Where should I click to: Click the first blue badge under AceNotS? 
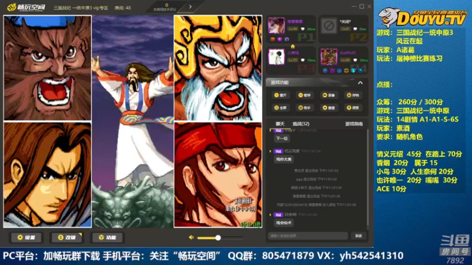pyautogui.click(x=325, y=71)
